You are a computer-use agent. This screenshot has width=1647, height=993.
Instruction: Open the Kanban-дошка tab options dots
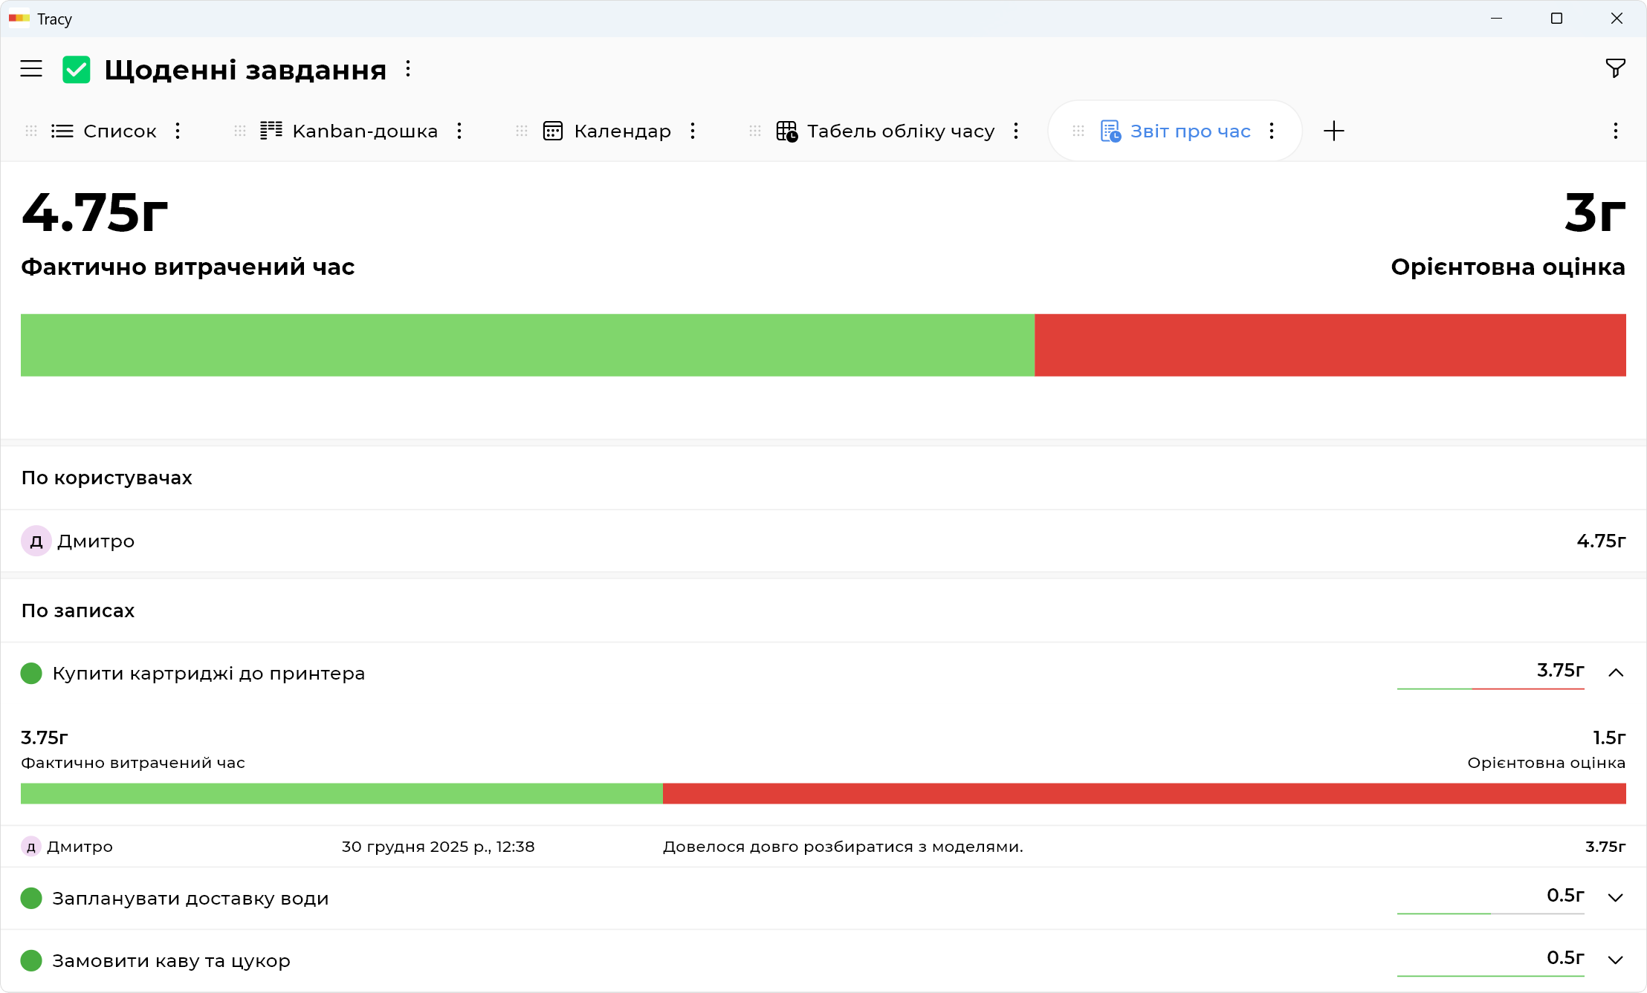click(459, 131)
